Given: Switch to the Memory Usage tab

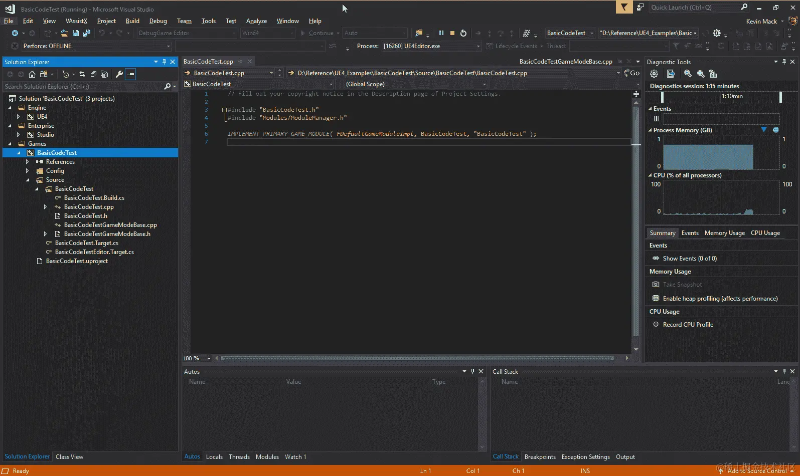Looking at the screenshot, I should pos(724,233).
